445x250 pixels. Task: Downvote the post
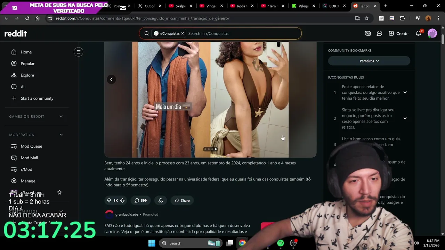[122, 200]
